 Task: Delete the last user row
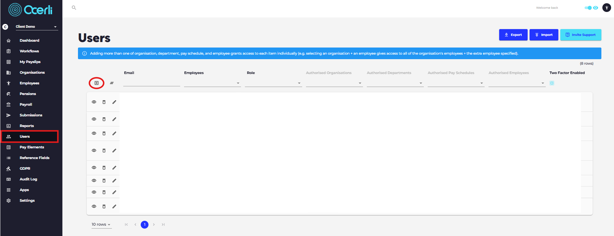[104, 207]
